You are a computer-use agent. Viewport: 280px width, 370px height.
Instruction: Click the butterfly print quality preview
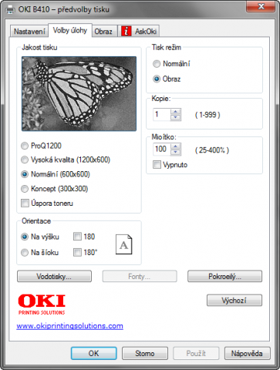click(x=79, y=94)
